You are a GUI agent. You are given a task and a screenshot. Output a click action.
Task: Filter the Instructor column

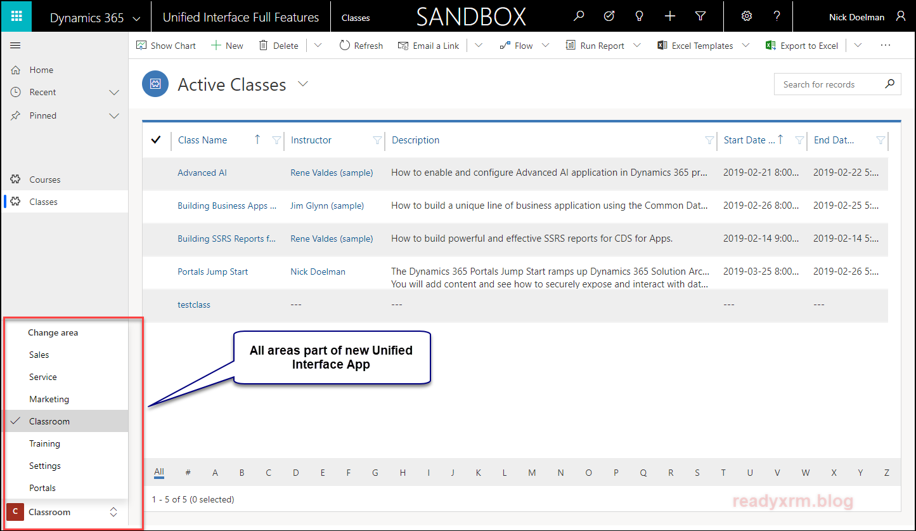[377, 141]
